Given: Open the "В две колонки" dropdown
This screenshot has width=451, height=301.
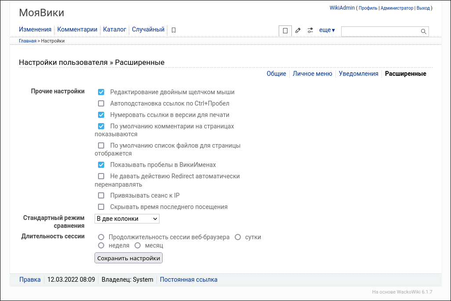Looking at the screenshot, I should 127,219.
